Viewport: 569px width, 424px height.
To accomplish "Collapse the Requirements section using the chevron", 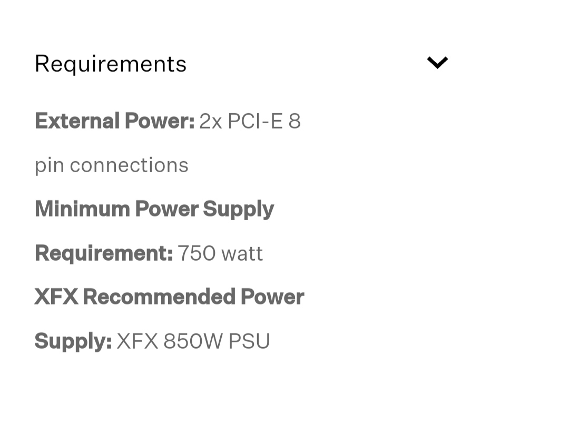I will tap(437, 63).
